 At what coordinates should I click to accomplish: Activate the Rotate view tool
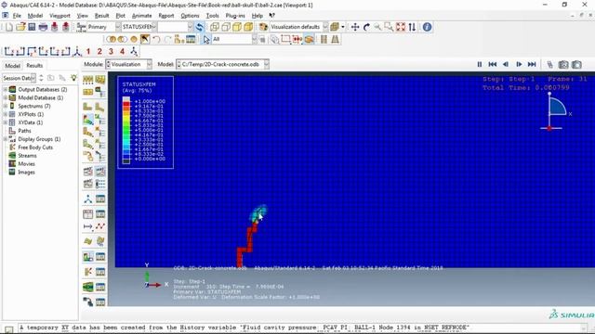click(x=366, y=27)
